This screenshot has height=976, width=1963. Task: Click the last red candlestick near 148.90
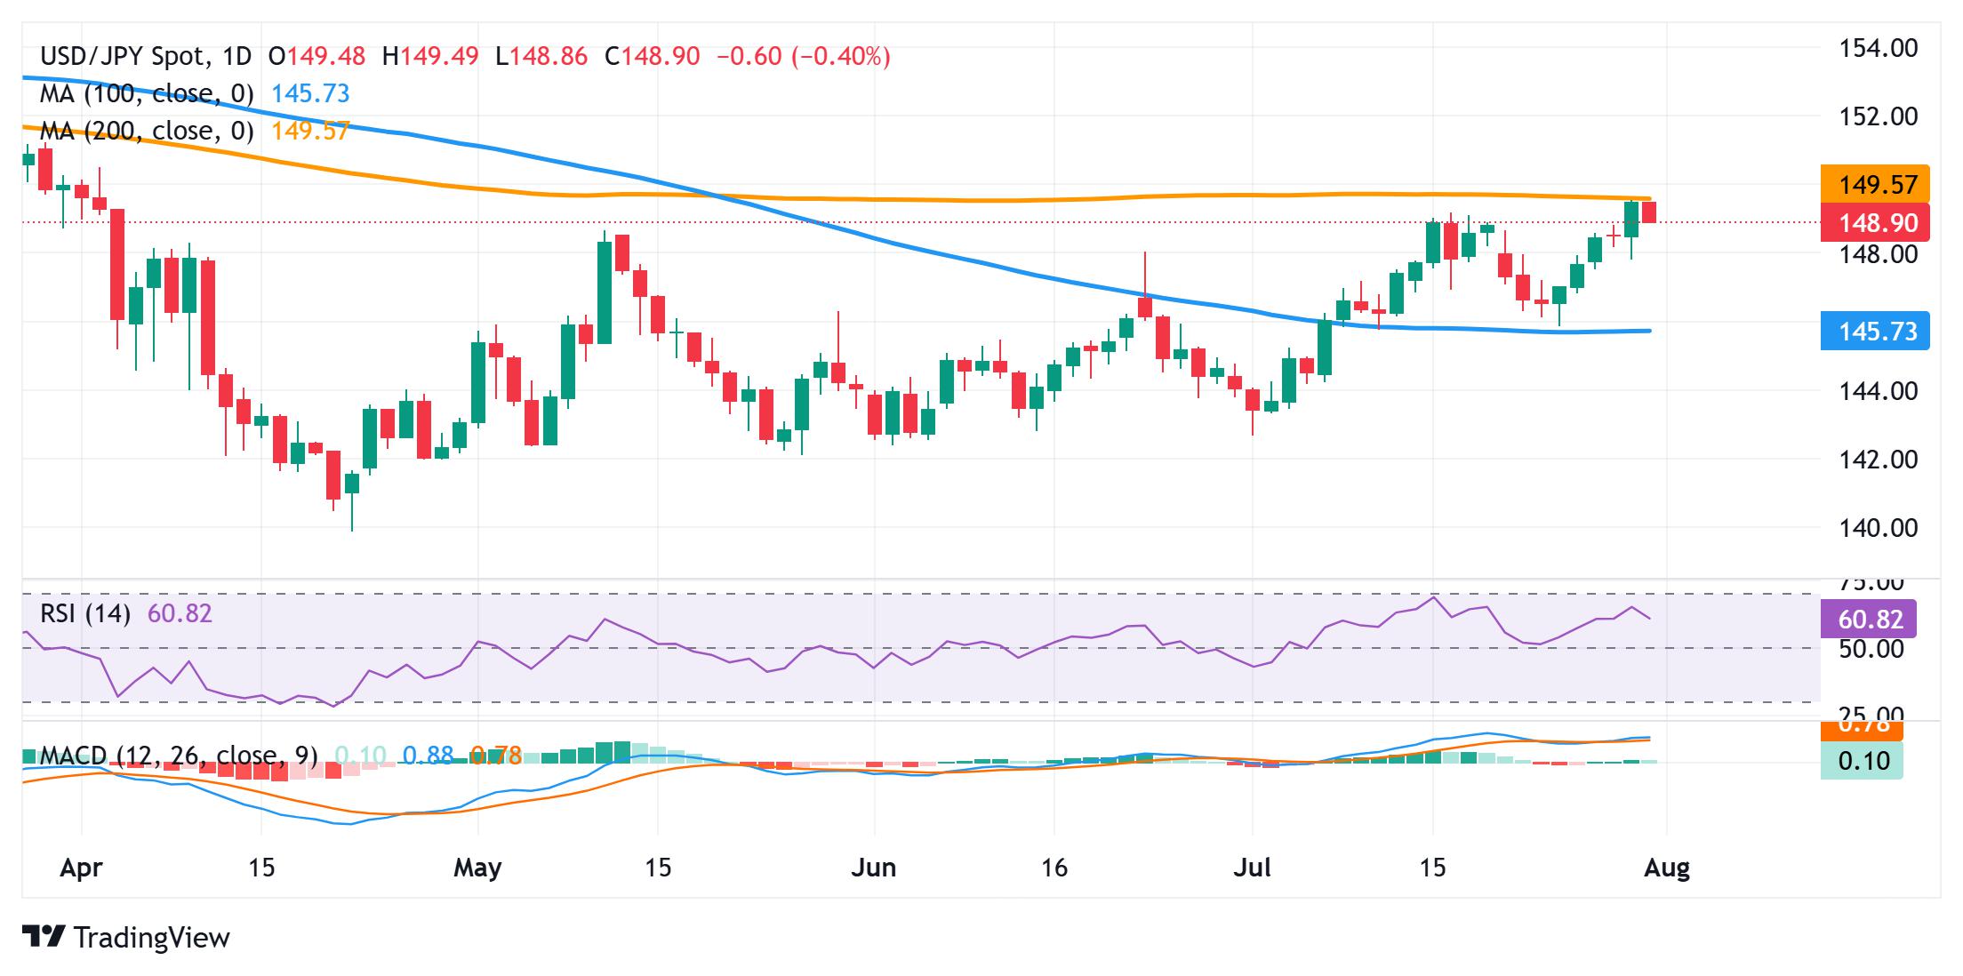[x=1649, y=212]
